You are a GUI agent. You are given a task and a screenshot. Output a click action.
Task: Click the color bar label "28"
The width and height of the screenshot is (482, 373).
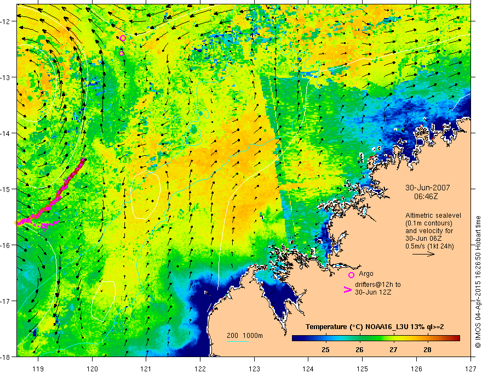pyautogui.click(x=427, y=350)
